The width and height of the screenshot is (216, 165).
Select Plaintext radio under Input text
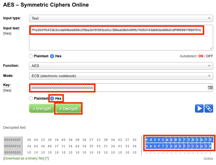pos(31,56)
